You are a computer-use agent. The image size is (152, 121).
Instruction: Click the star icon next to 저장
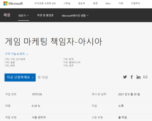pos(39,77)
